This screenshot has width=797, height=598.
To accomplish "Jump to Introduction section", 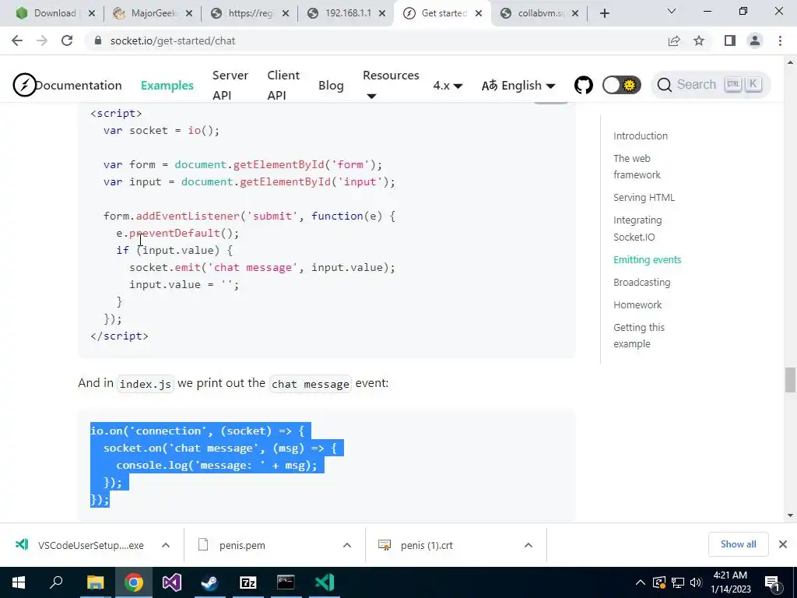I will point(641,135).
